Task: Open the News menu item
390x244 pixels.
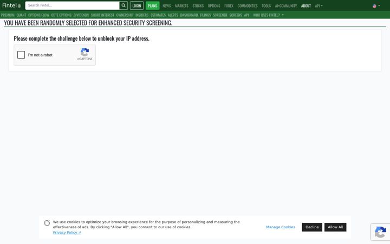Action: (x=167, y=6)
